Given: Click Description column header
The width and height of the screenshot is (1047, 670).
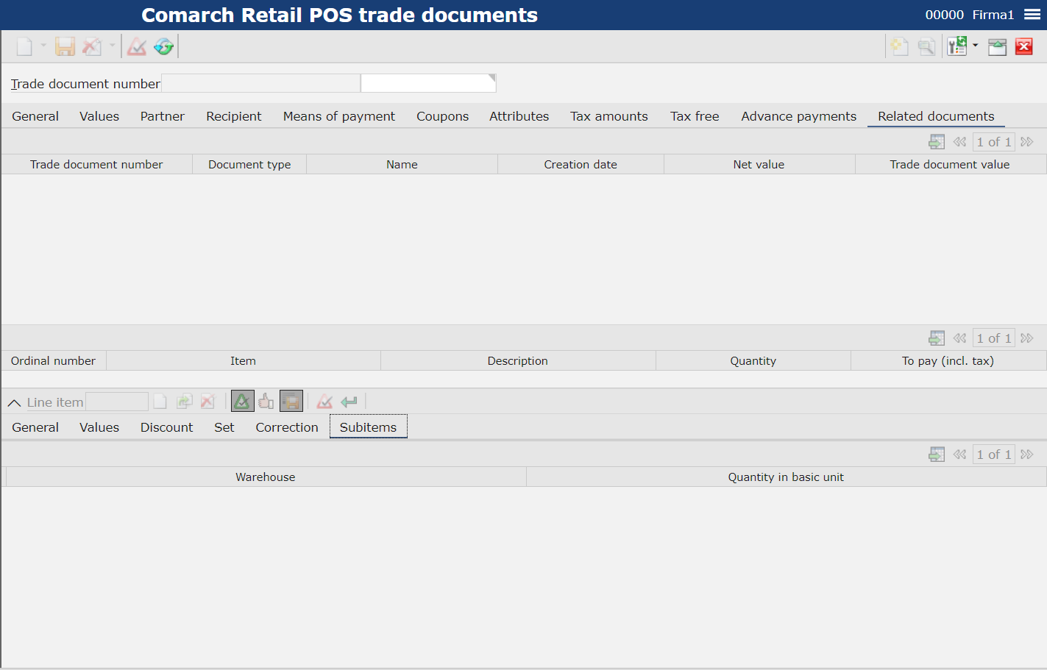Looking at the screenshot, I should tap(518, 361).
